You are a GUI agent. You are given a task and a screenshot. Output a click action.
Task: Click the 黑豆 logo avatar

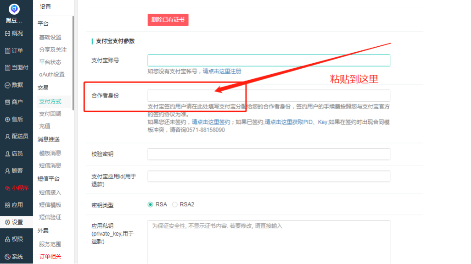14,9
